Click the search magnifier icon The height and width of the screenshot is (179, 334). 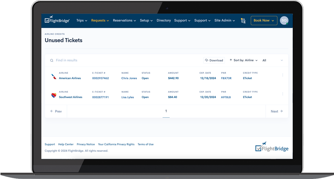tap(52, 60)
